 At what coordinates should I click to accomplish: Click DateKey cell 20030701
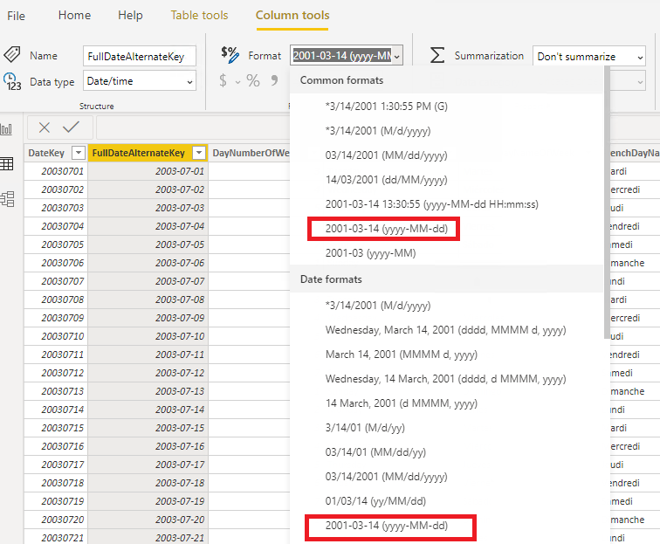[x=56, y=171]
